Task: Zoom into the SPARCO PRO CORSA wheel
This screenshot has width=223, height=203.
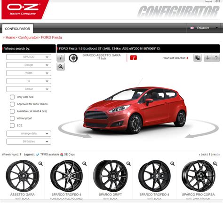Action: click(215, 164)
